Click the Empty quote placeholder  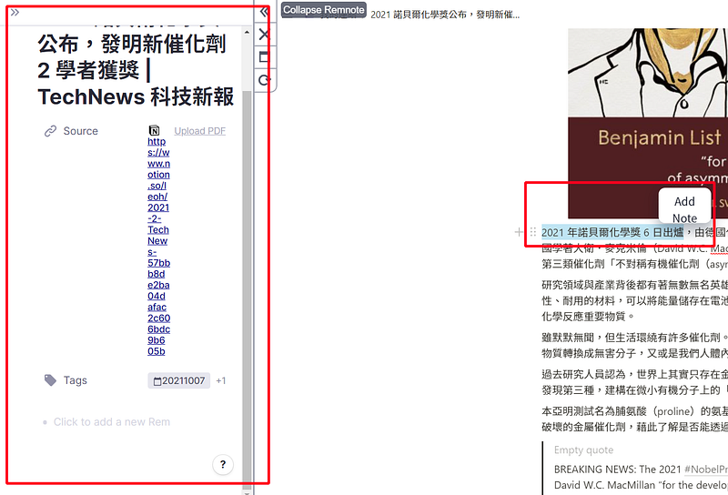[583, 450]
